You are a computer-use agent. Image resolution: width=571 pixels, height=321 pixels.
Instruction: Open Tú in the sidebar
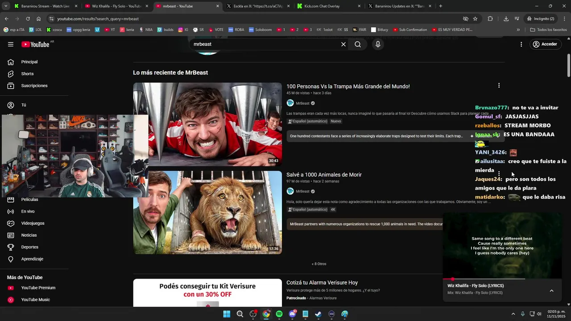point(24,105)
